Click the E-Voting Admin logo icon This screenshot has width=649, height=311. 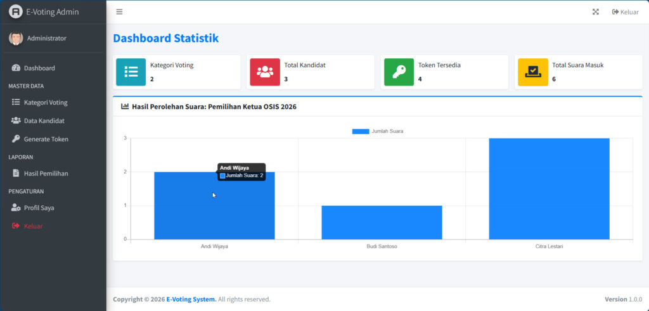pos(16,11)
